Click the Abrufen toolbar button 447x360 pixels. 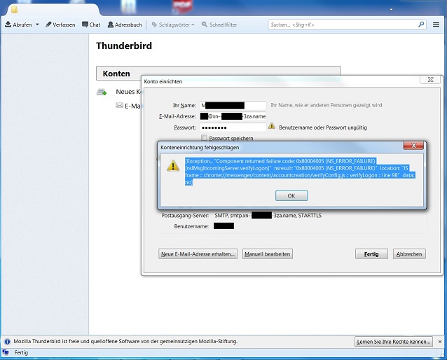click(x=18, y=25)
